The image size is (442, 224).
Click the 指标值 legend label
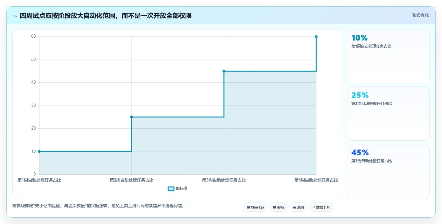[182, 189]
